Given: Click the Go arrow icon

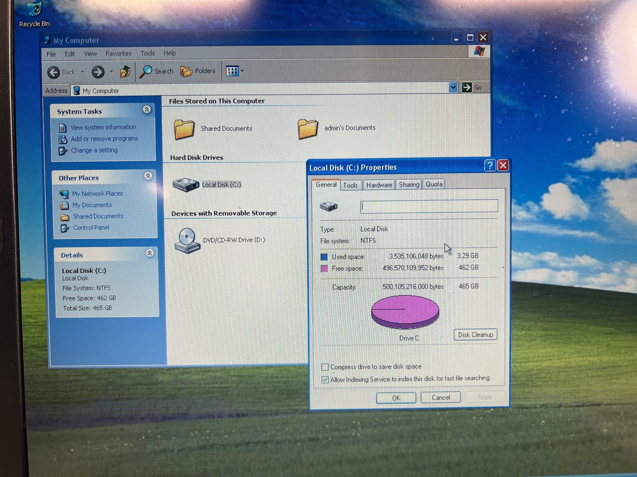Looking at the screenshot, I should 467,87.
